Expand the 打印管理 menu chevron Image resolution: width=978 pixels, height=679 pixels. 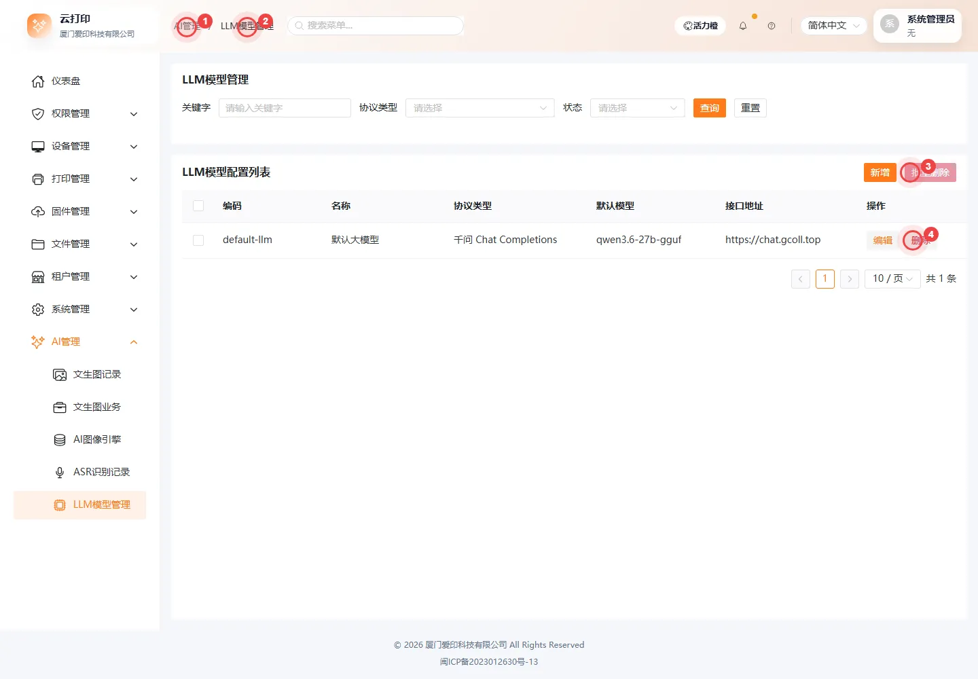point(134,179)
